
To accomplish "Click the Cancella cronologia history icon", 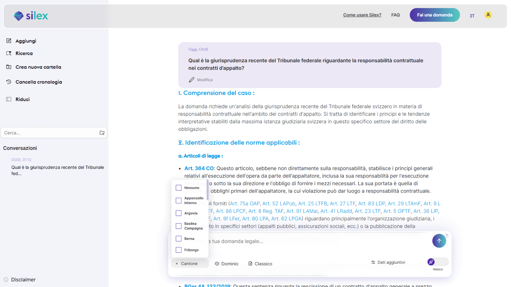I will click(9, 82).
